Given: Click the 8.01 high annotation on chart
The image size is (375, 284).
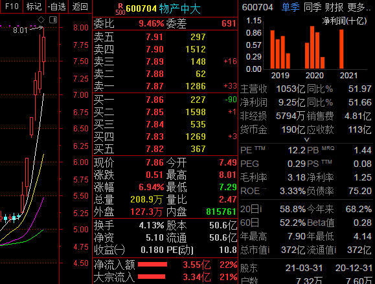Looking at the screenshot, I should (x=20, y=30).
